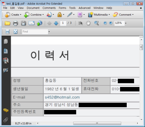Screen dimensions: 145x127
Task: Click the zoom out minus button
Action: coord(105,23)
